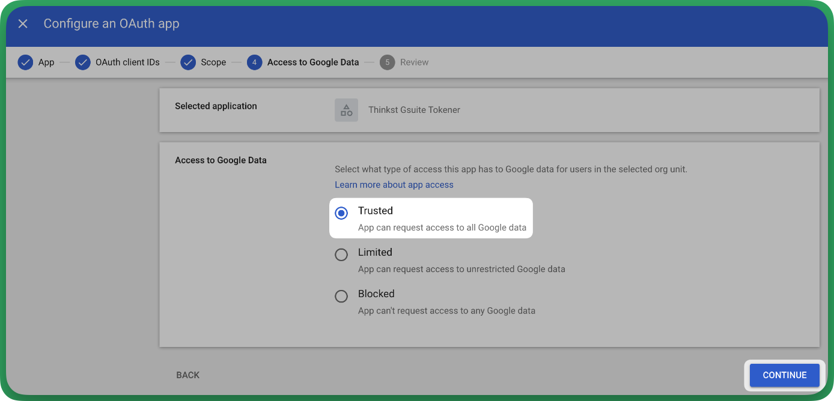
Task: Click the 'Select what type of access' description text
Action: pos(511,169)
